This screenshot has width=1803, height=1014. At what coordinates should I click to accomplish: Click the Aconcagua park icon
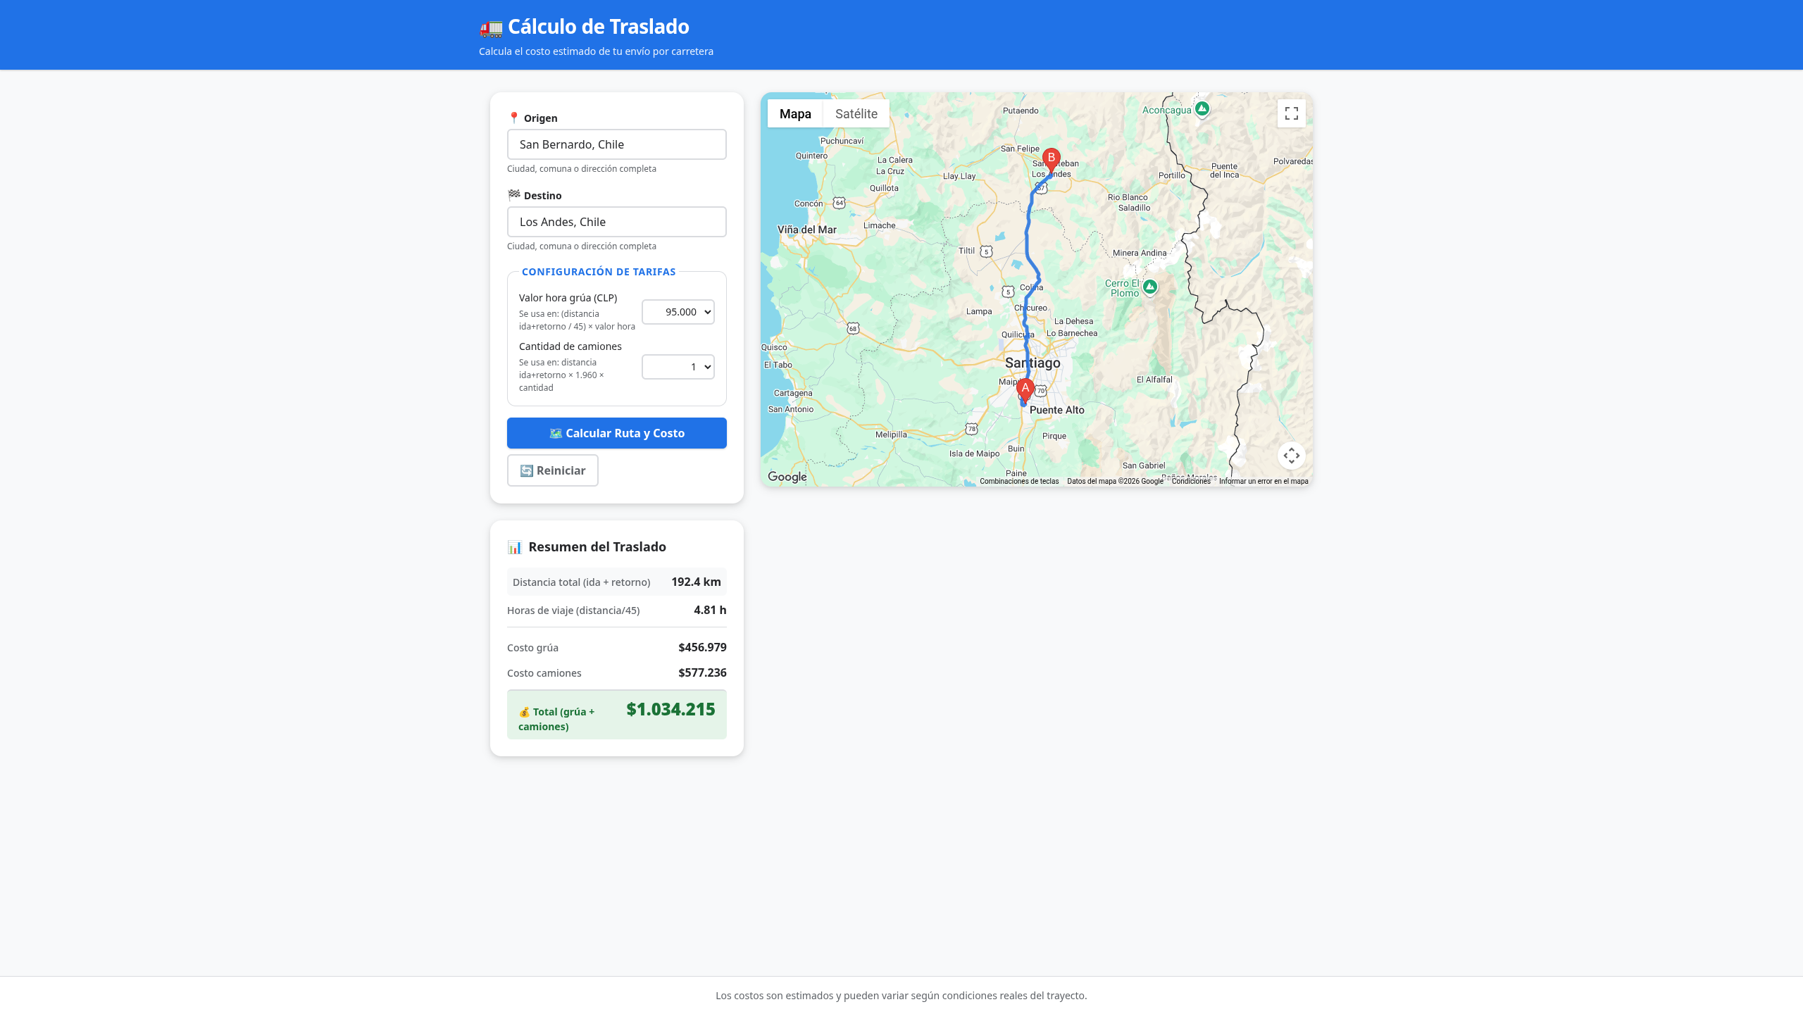(x=1202, y=109)
